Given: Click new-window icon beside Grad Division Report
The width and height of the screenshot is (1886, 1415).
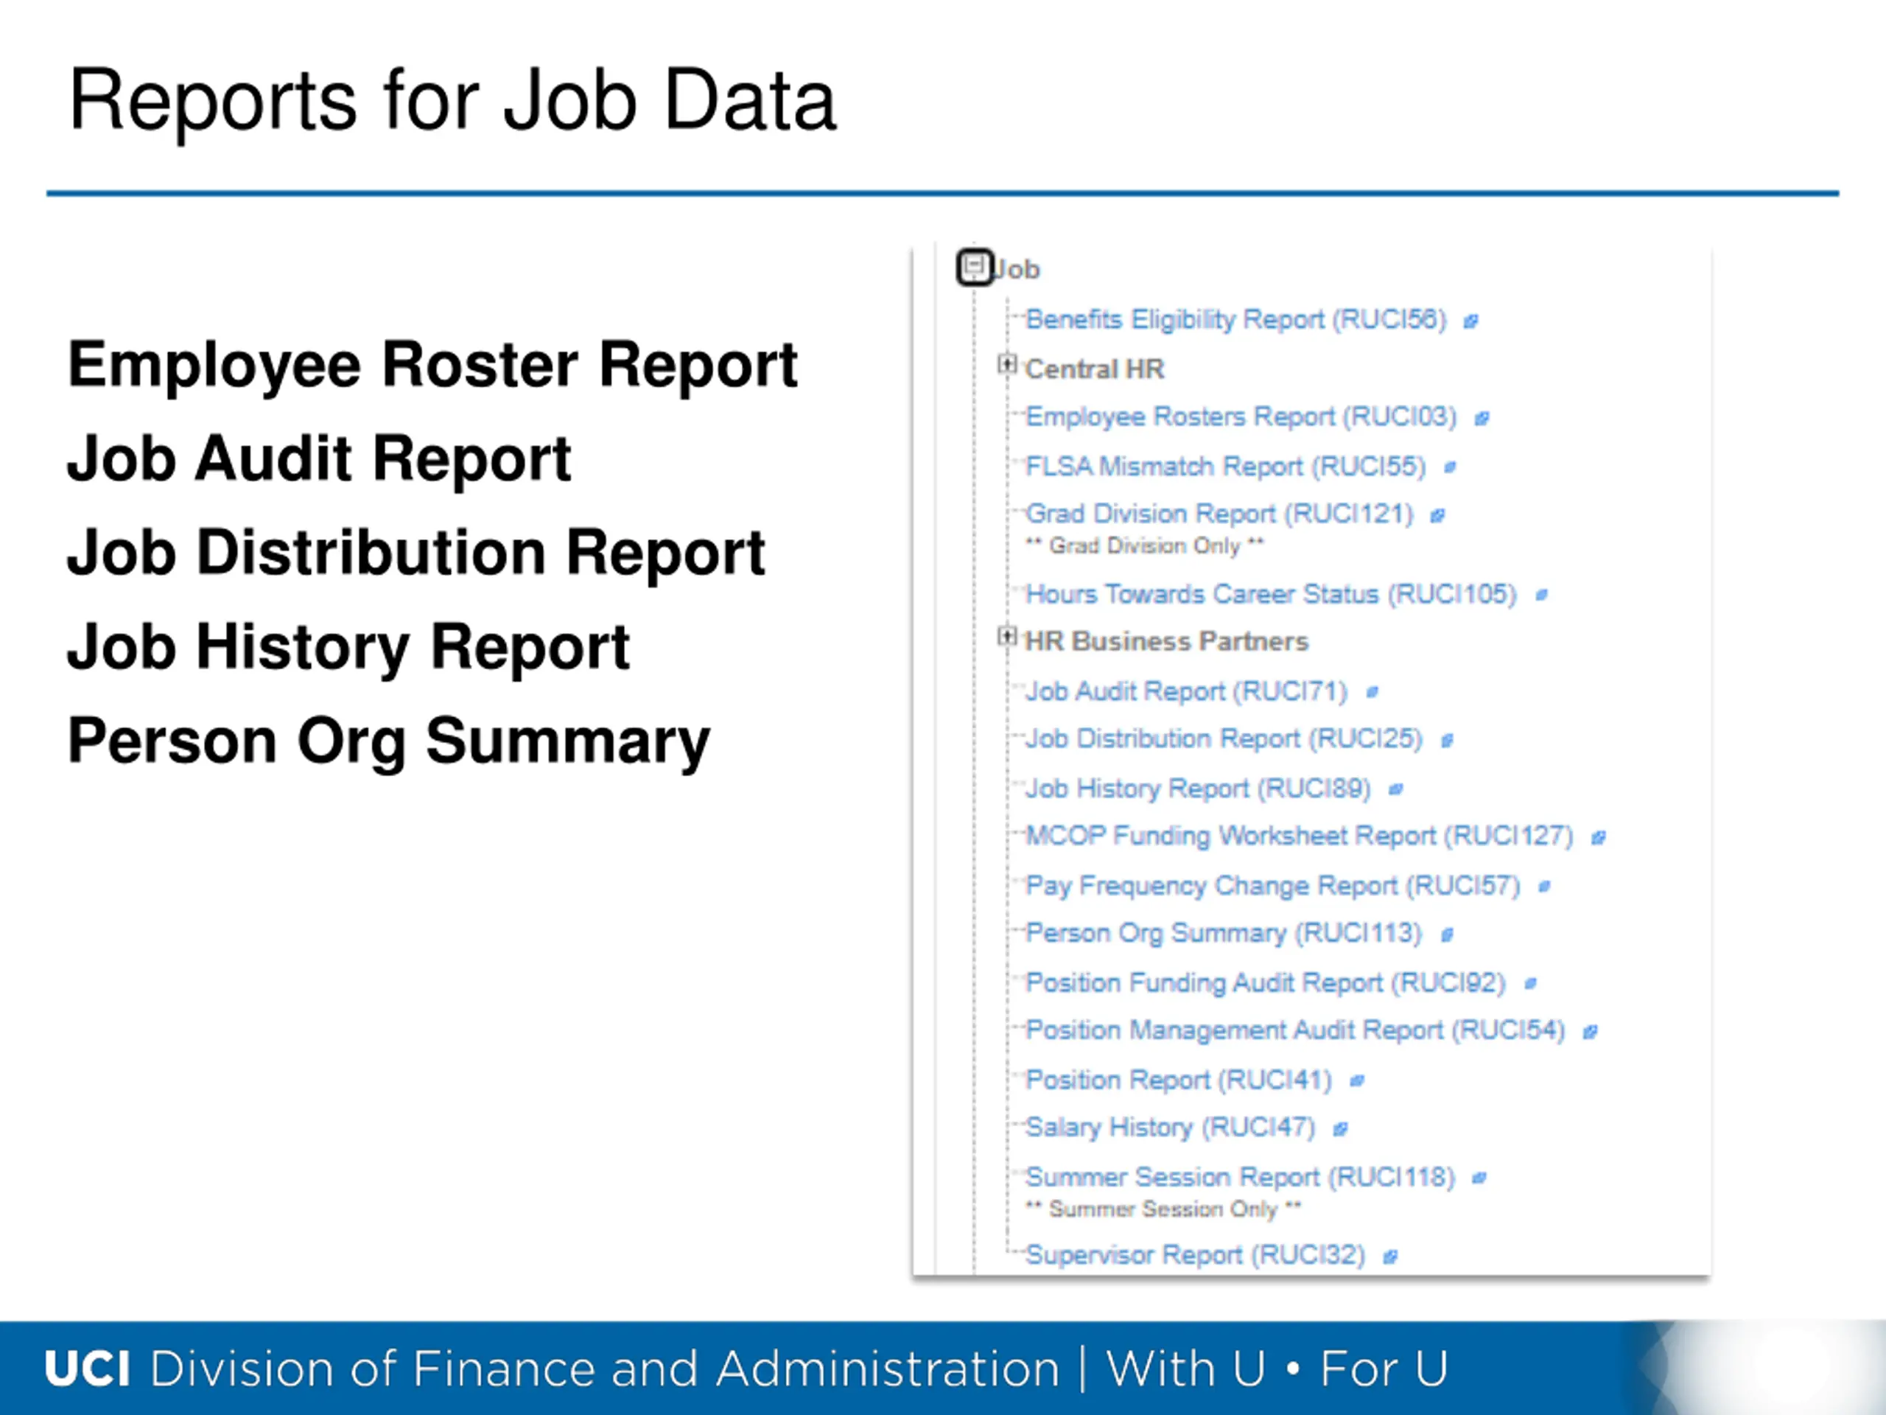Looking at the screenshot, I should point(1437,516).
